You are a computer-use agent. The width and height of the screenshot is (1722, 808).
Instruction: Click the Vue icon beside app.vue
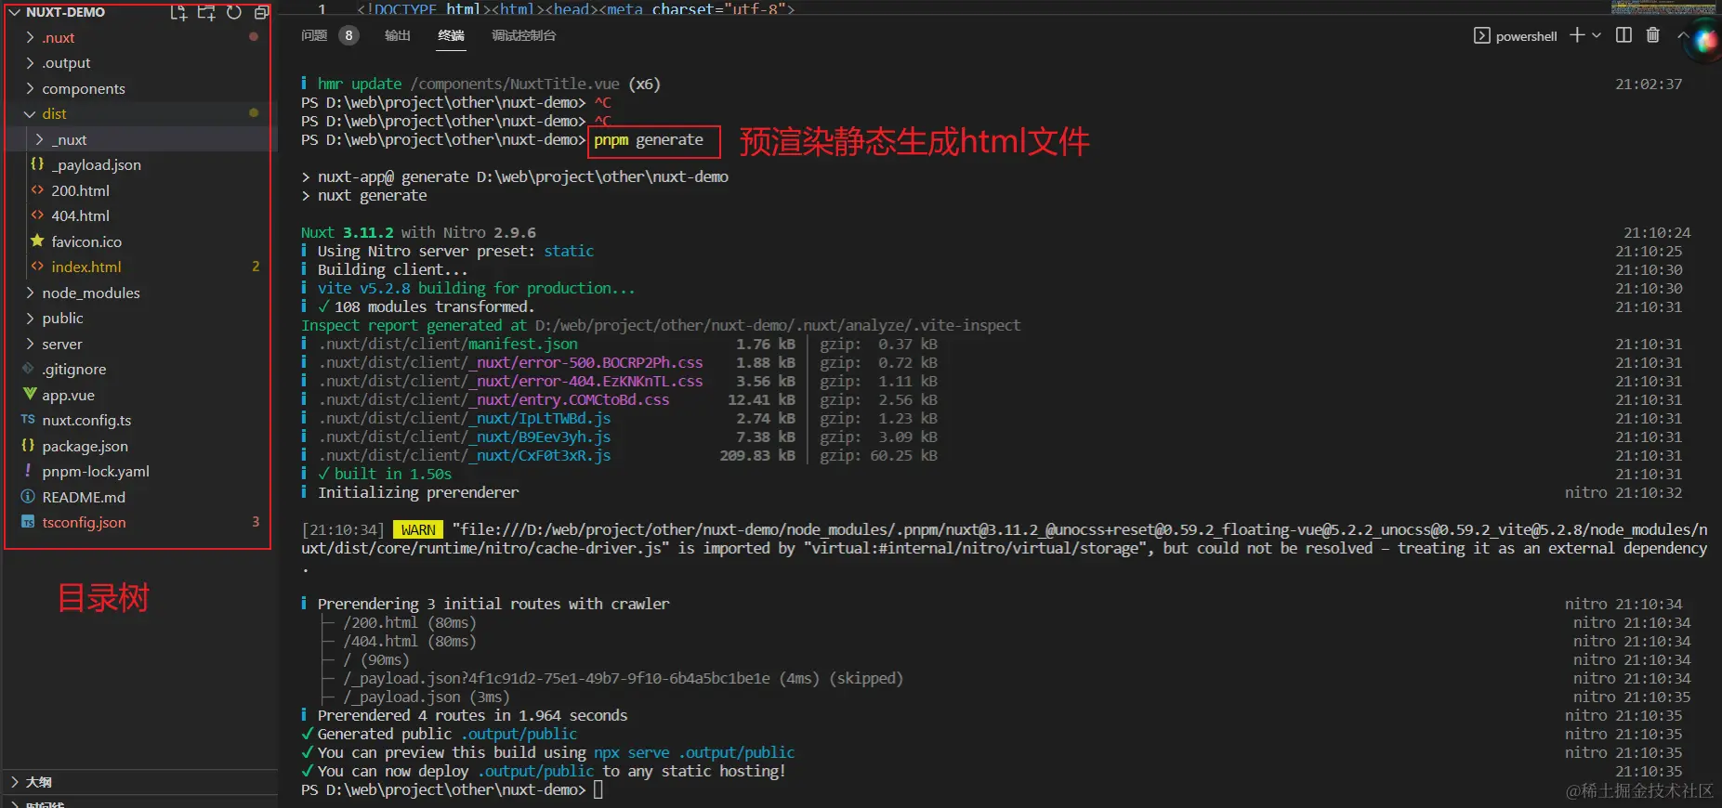pos(28,395)
